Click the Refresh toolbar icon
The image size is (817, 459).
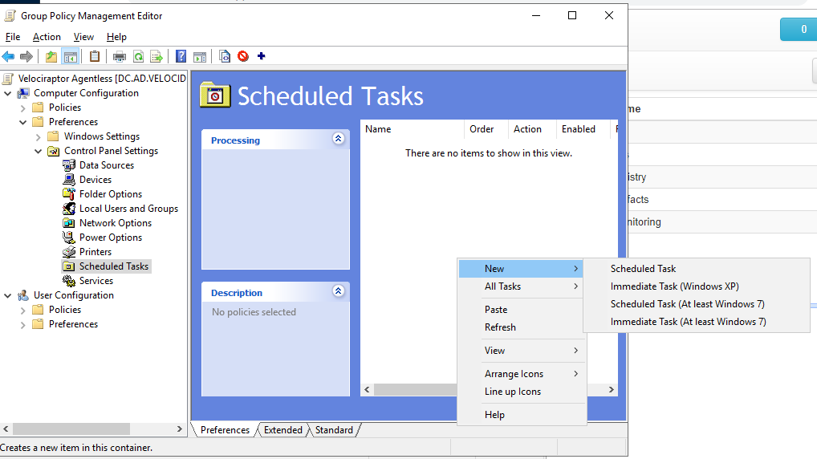tap(138, 56)
